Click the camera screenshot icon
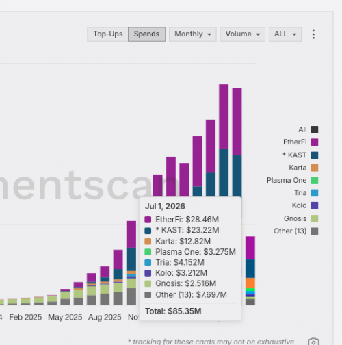 pos(313,342)
